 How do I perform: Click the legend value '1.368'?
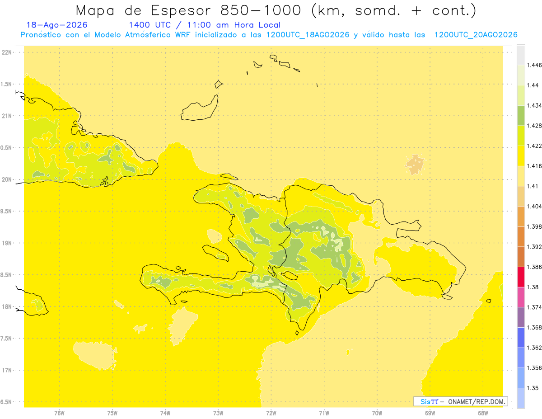click(534, 327)
